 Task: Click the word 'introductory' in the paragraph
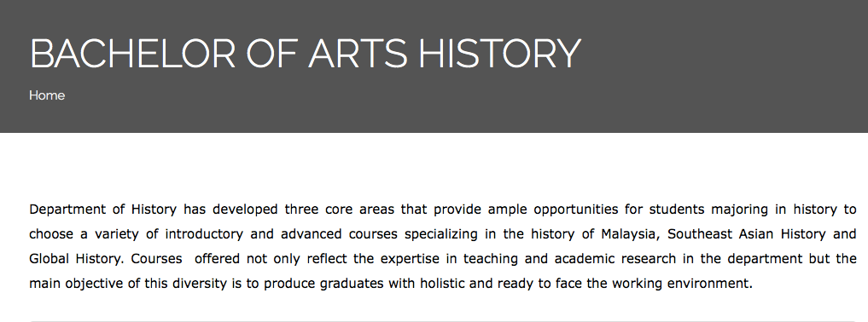tap(204, 234)
